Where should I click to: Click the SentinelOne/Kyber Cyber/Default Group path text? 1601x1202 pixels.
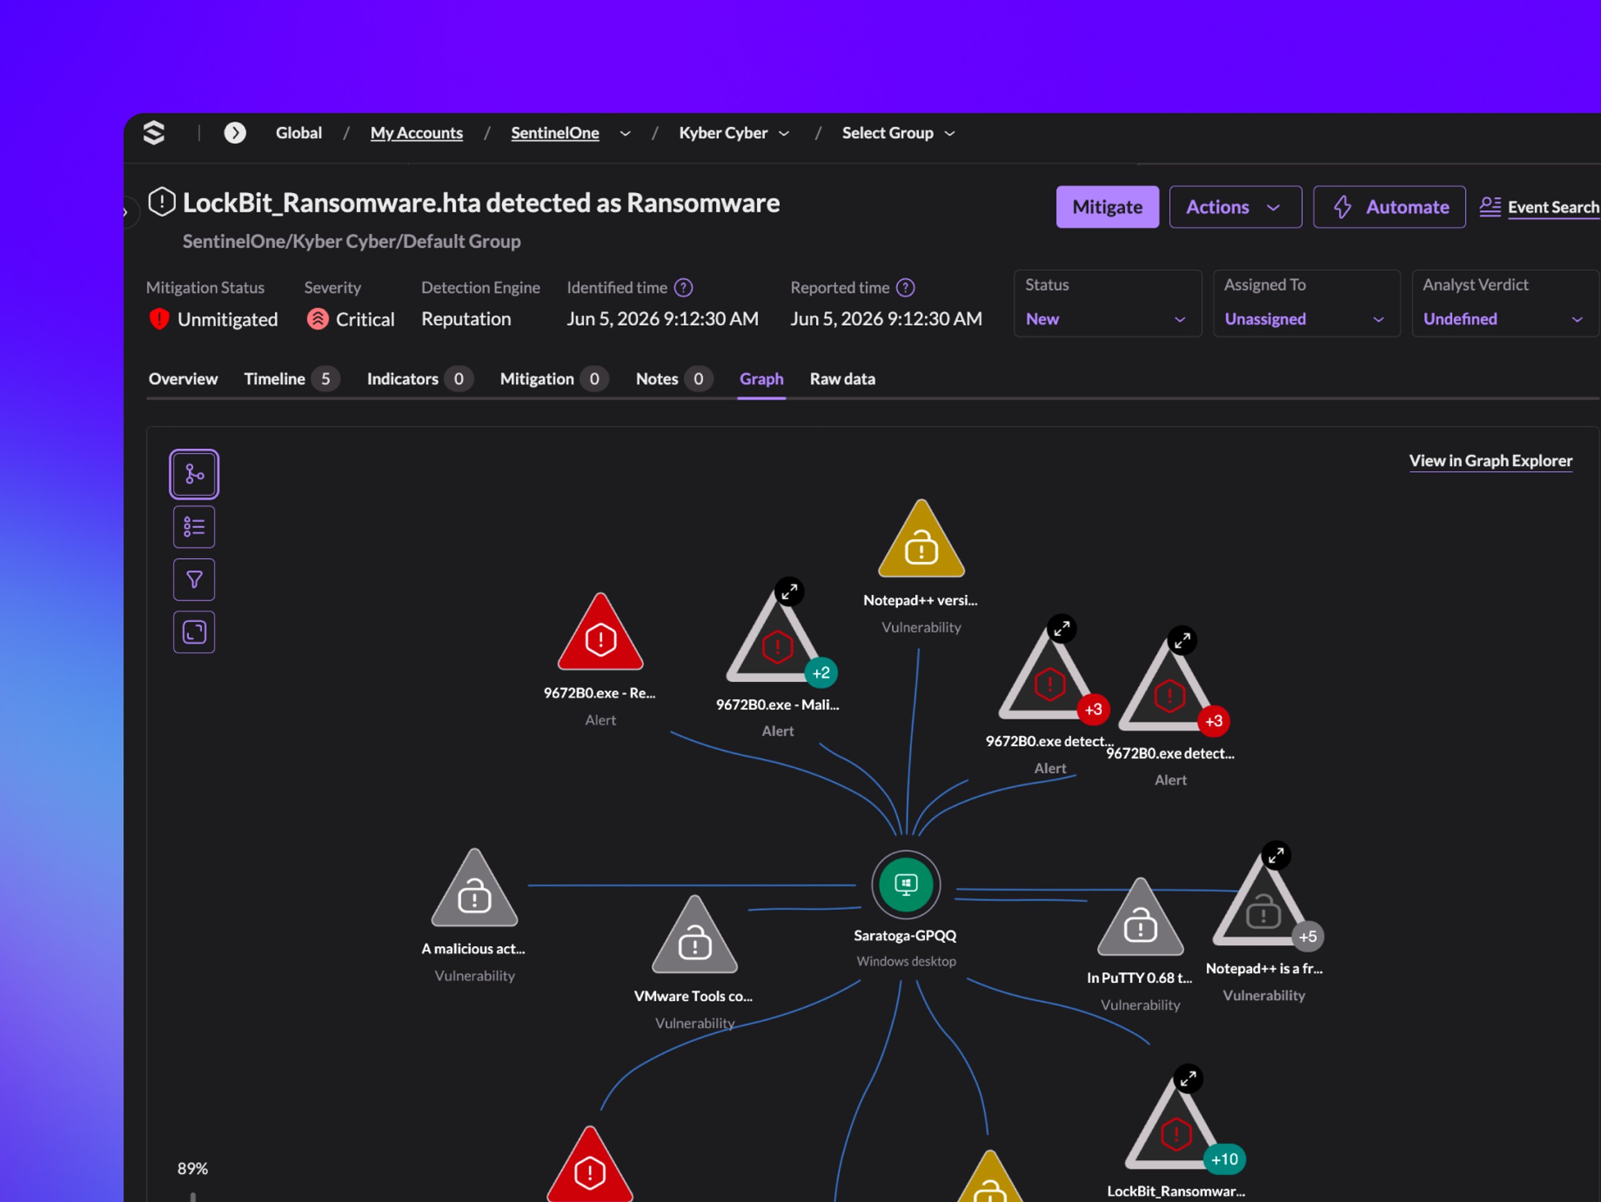click(351, 241)
